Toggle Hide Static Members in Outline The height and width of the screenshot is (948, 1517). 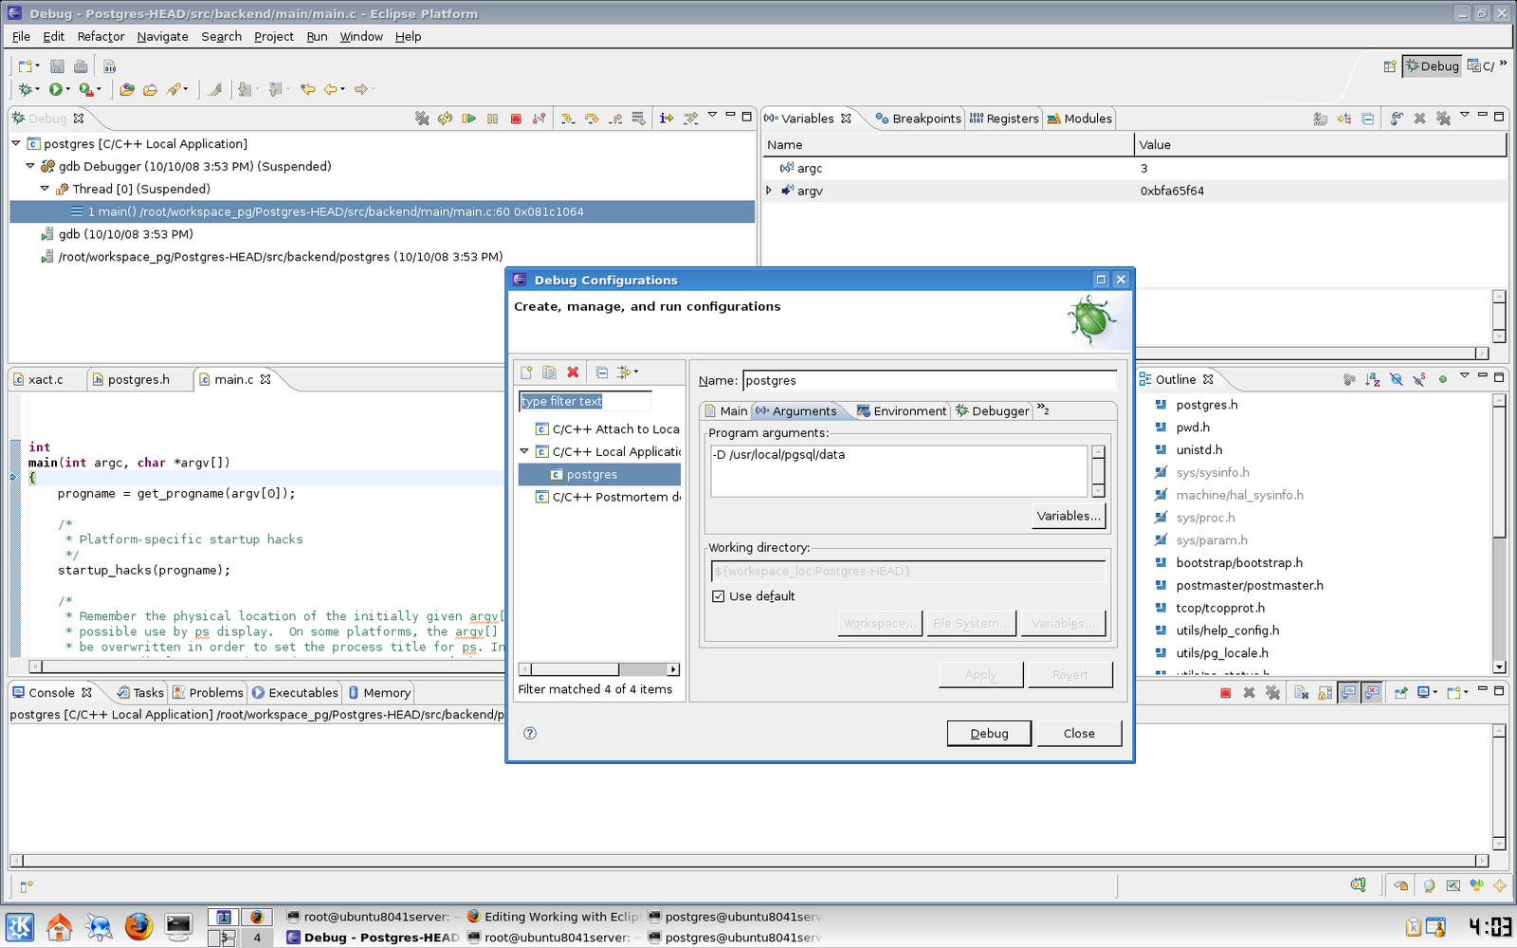1418,379
